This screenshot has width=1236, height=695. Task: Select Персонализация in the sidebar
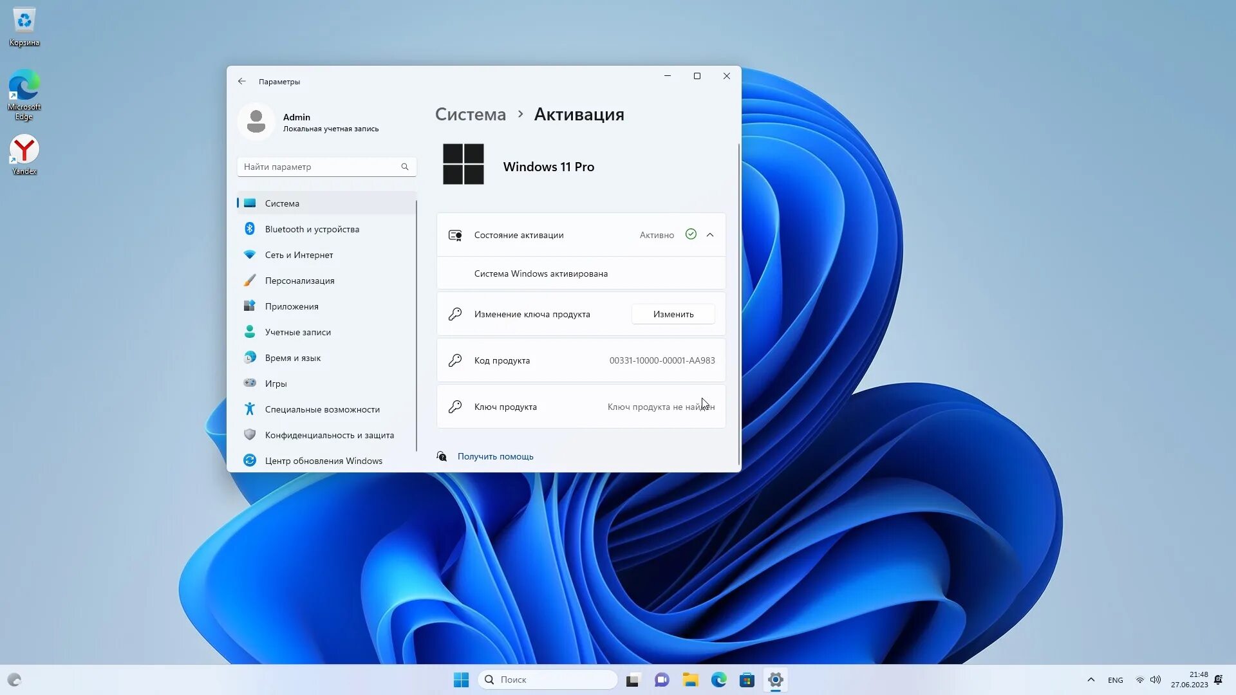pyautogui.click(x=299, y=281)
